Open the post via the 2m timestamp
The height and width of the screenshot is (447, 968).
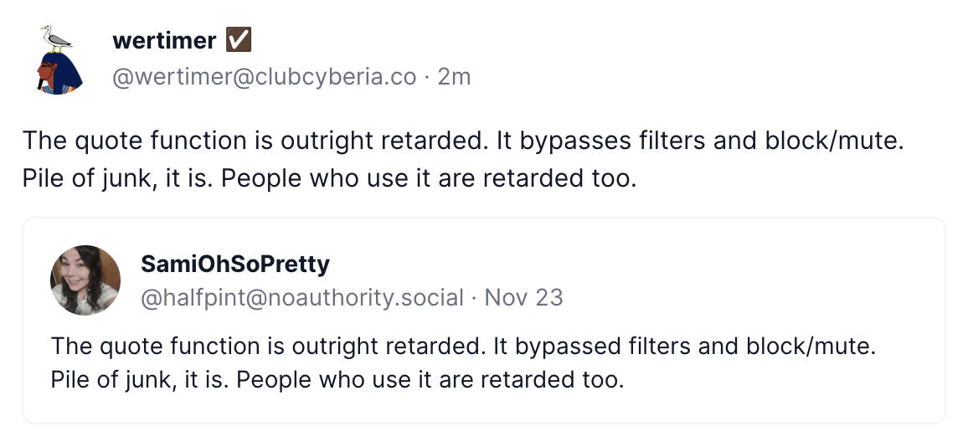click(455, 77)
